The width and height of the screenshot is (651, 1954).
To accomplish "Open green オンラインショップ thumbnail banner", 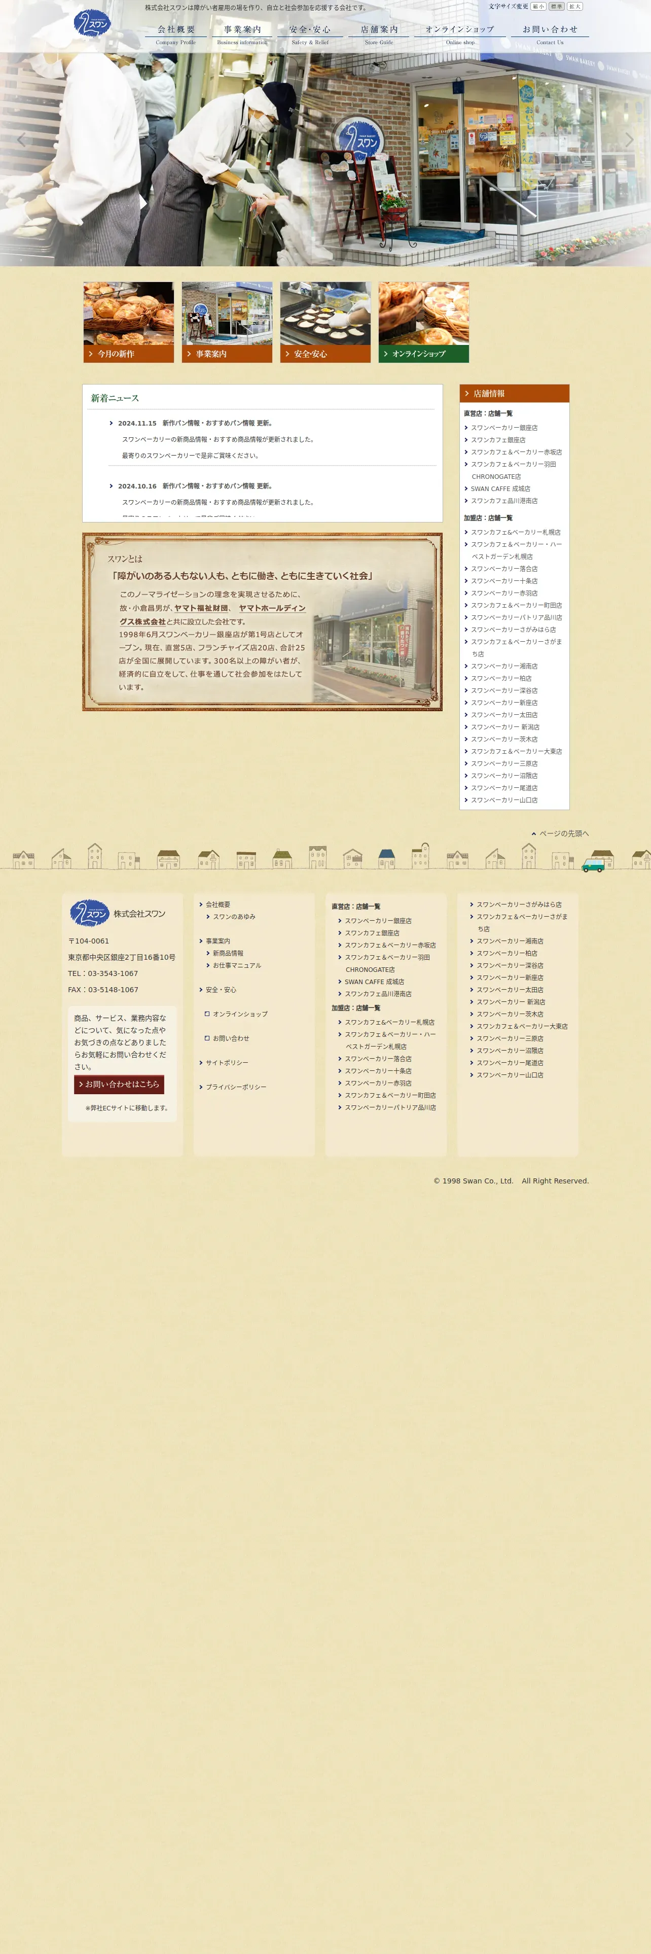I will (x=424, y=323).
